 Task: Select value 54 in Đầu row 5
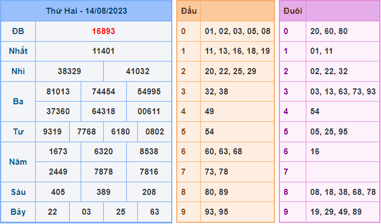click(210, 132)
